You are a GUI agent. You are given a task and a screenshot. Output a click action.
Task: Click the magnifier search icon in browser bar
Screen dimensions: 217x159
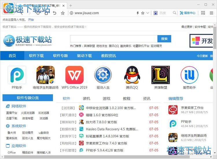click(x=174, y=13)
